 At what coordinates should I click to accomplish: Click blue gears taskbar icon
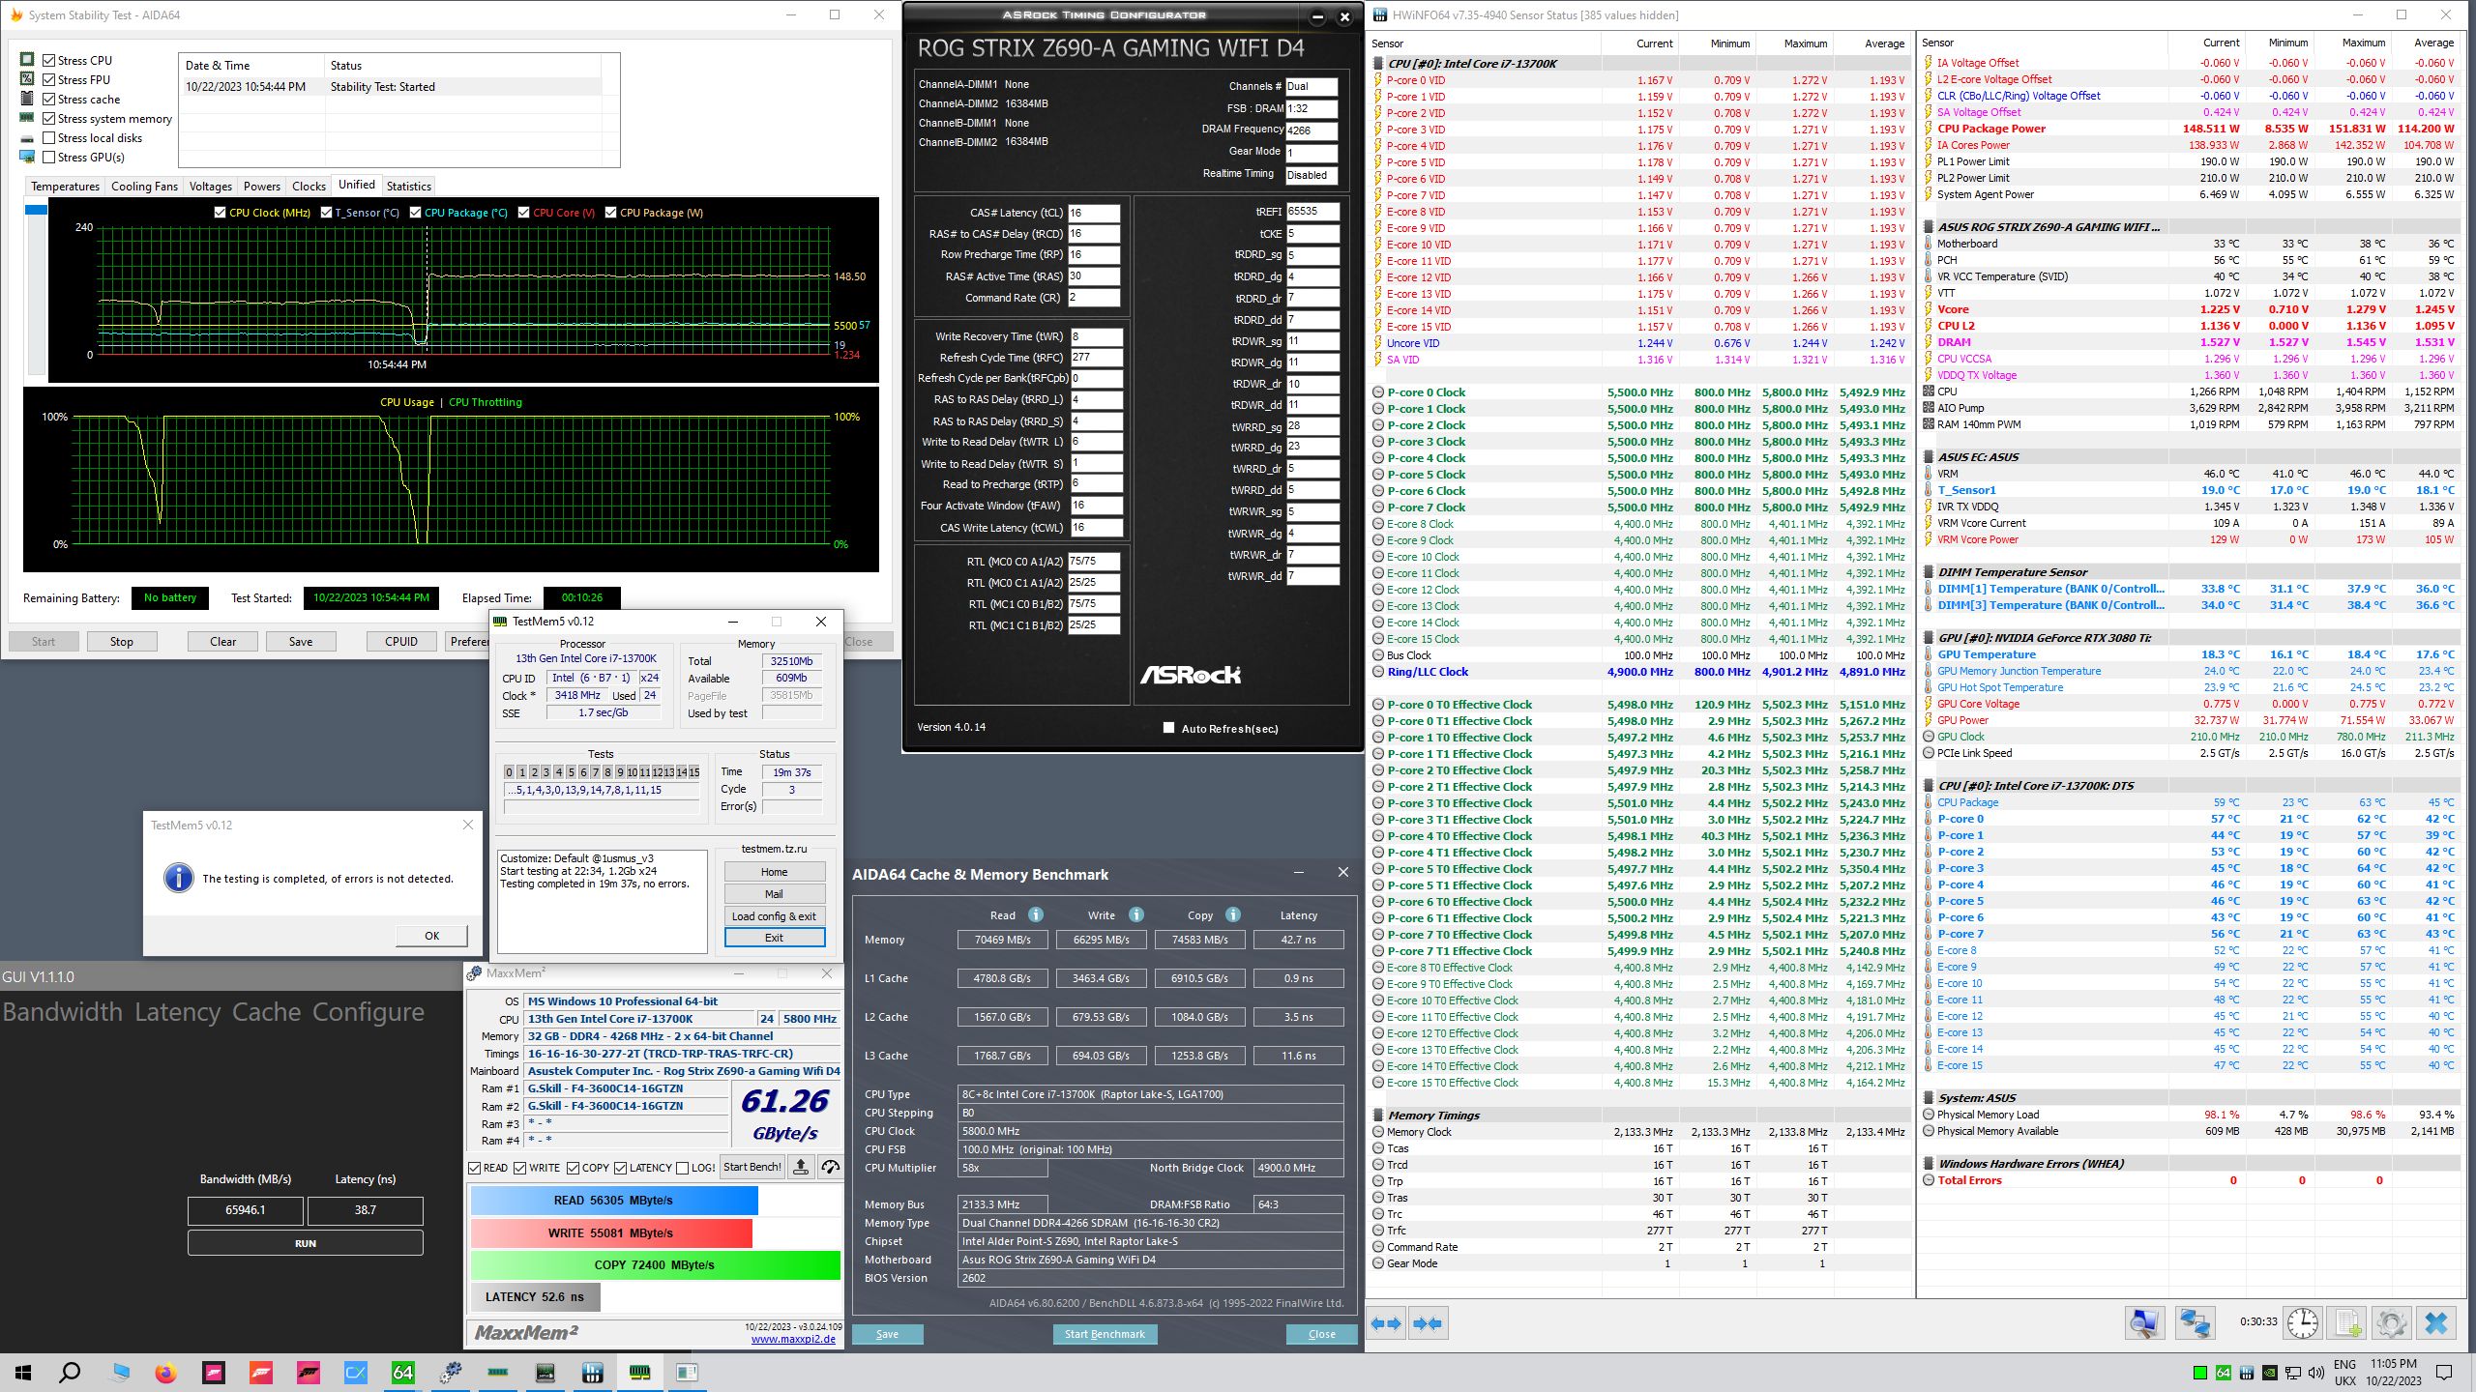[x=451, y=1373]
